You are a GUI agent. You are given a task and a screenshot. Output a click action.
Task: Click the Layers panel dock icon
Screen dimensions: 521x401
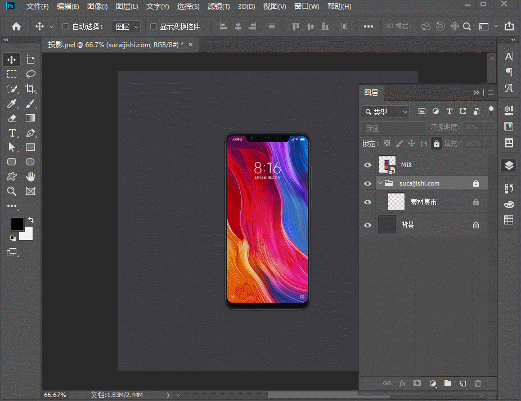509,165
